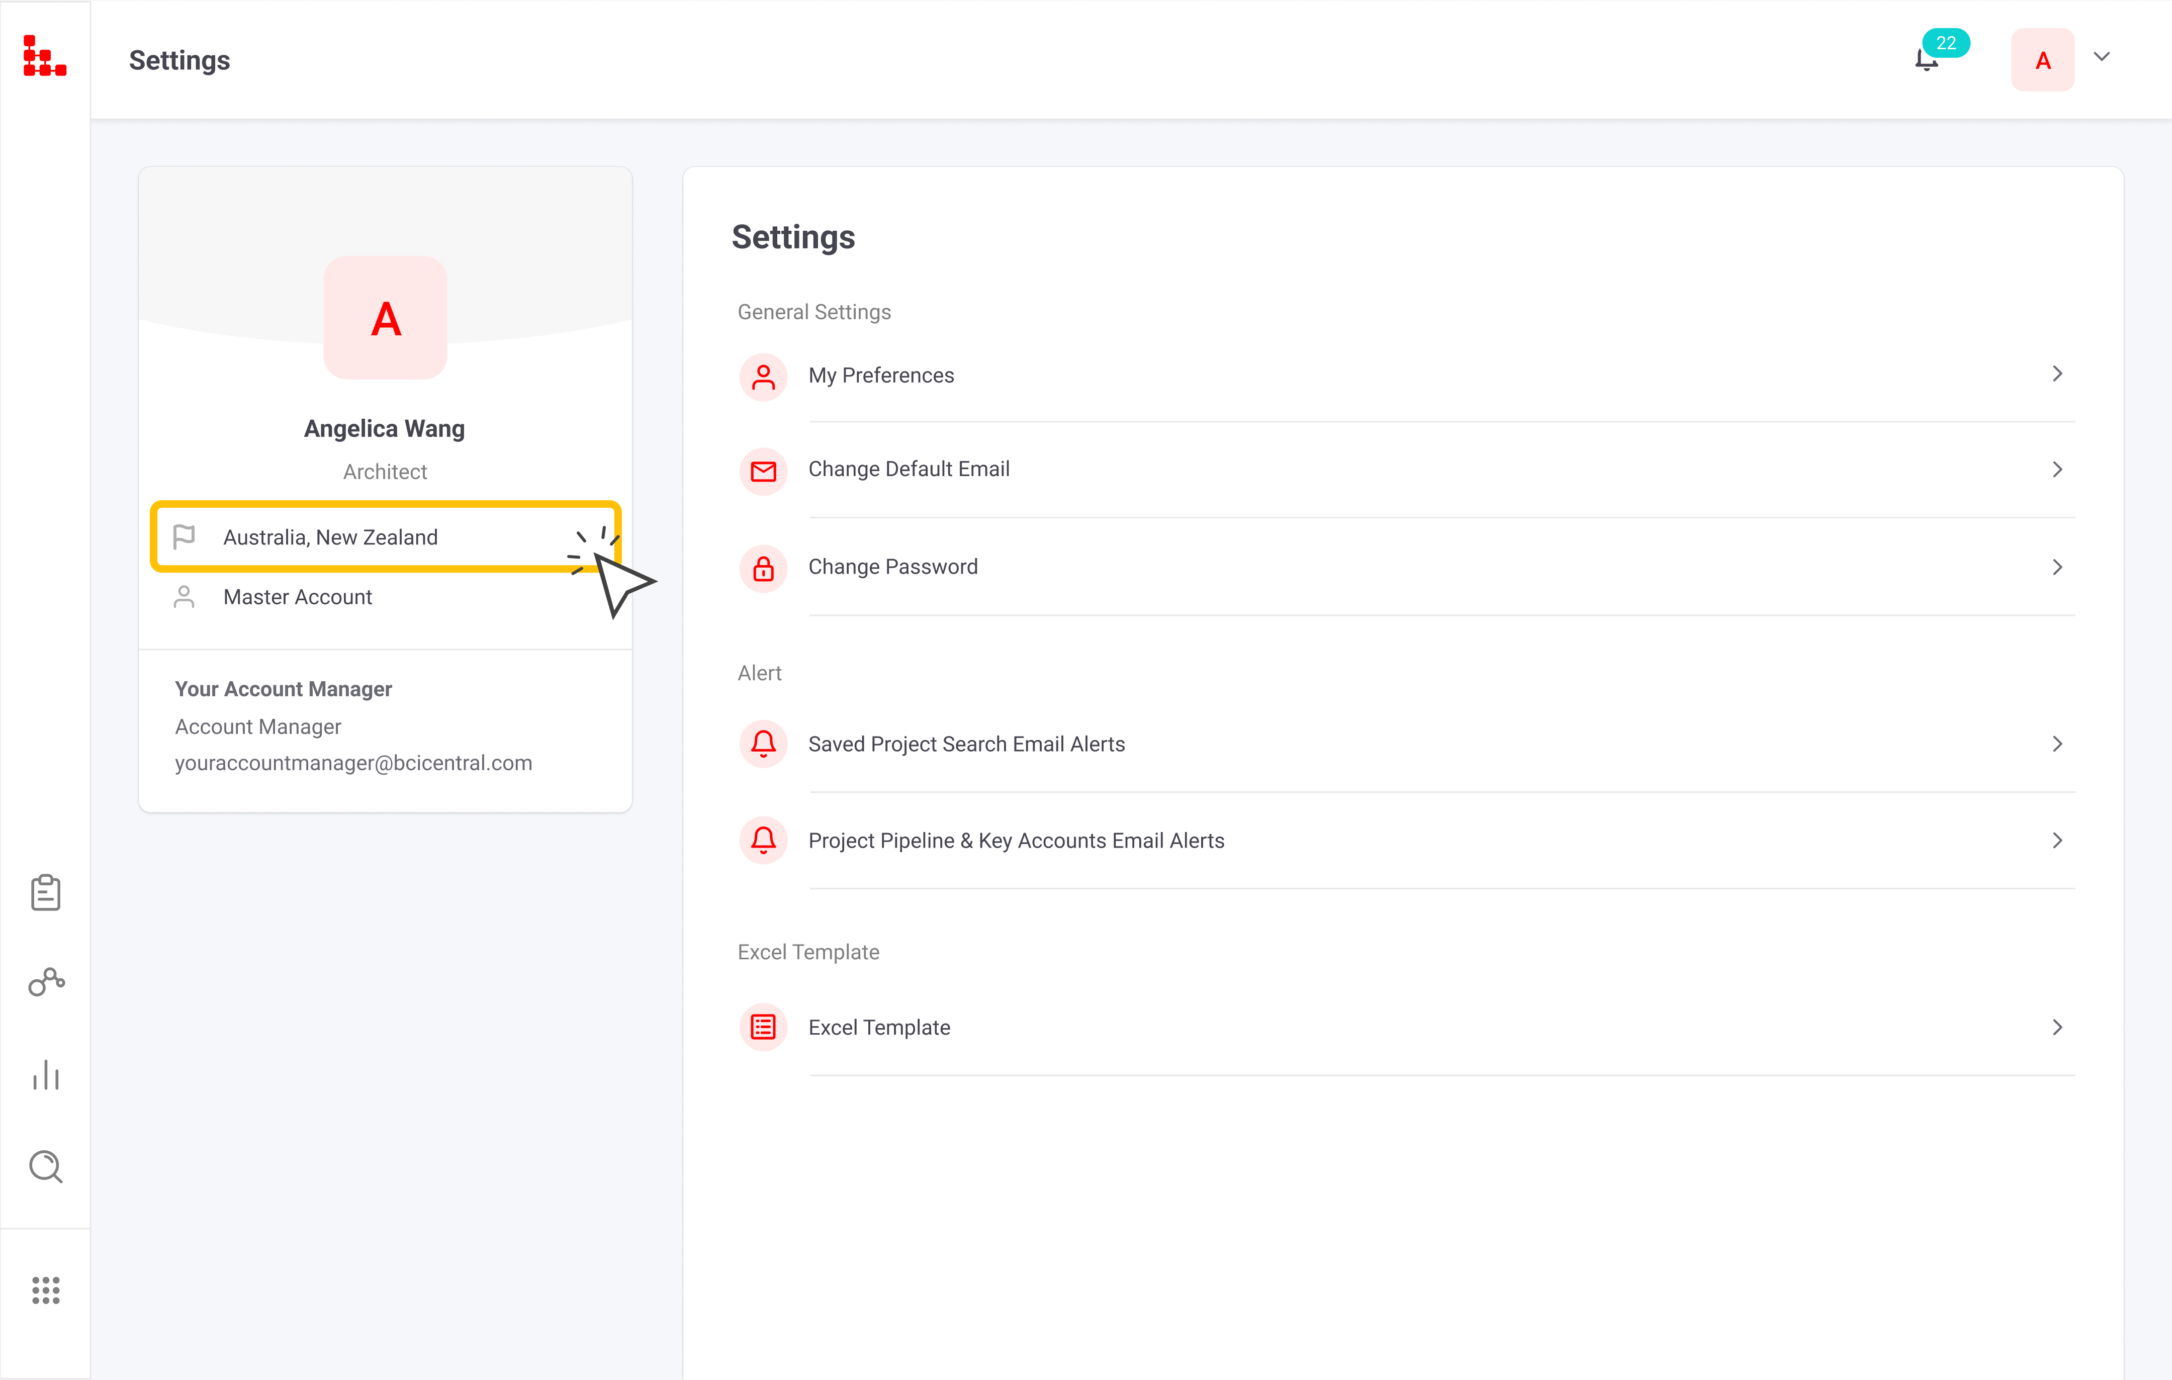The image size is (2172, 1380).
Task: Open the clipboard icon in sidebar
Action: pos(45,893)
